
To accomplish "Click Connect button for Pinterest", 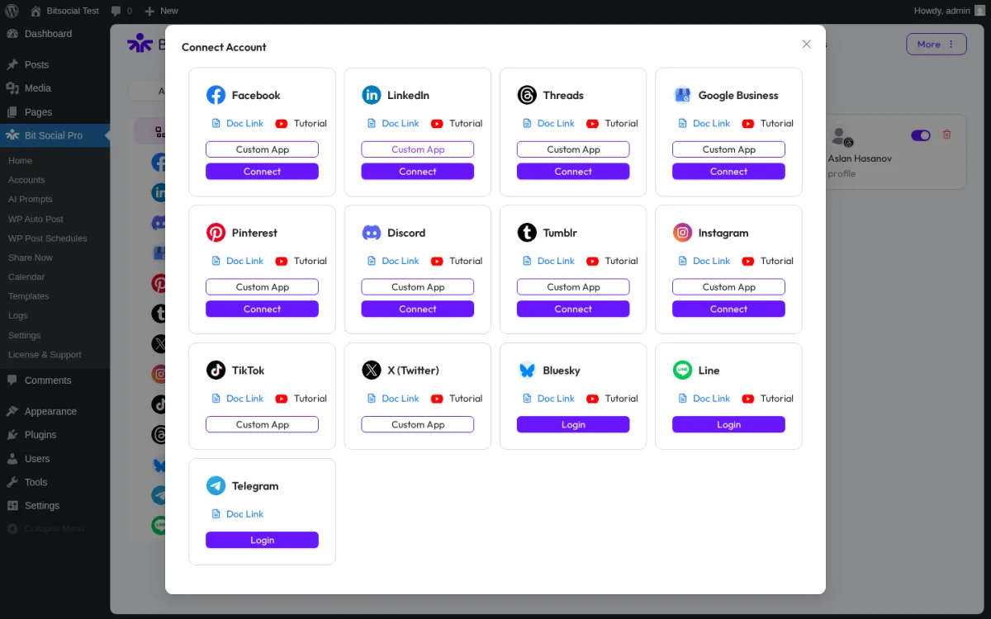I will [x=262, y=309].
